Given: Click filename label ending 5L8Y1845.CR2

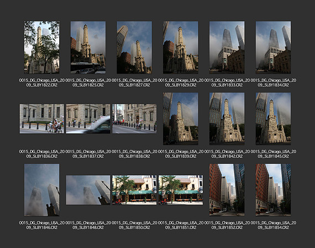Looking at the screenshot, I should click(x=273, y=154).
